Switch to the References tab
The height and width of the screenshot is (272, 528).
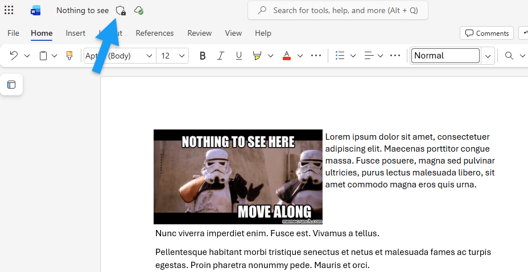155,33
